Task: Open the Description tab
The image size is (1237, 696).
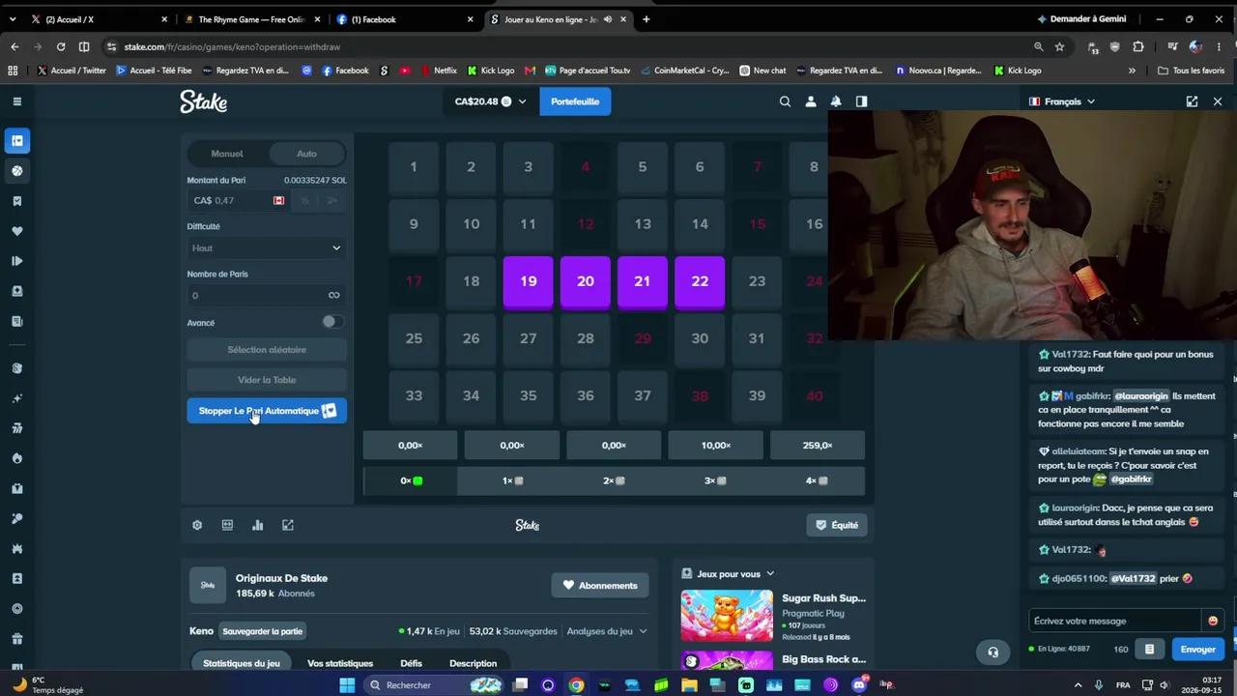Action: [473, 663]
